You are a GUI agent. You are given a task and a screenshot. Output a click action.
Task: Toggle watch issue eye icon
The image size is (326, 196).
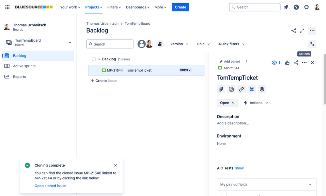pyautogui.click(x=274, y=63)
